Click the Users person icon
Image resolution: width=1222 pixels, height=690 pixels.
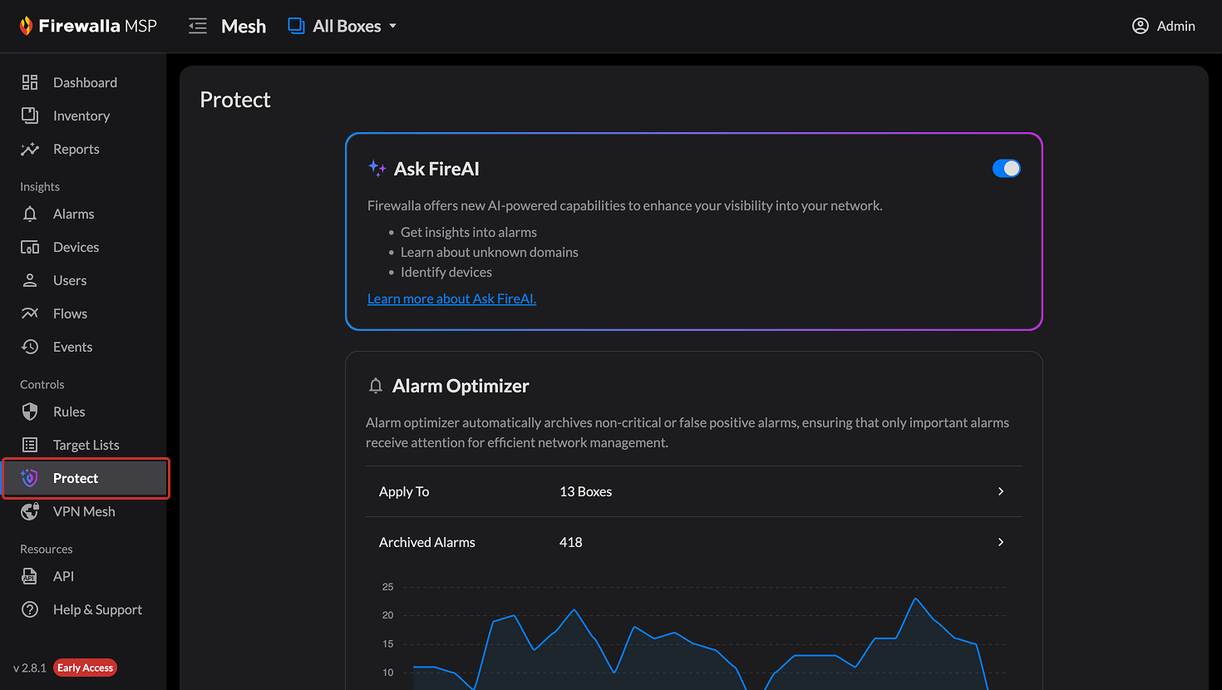tap(30, 280)
